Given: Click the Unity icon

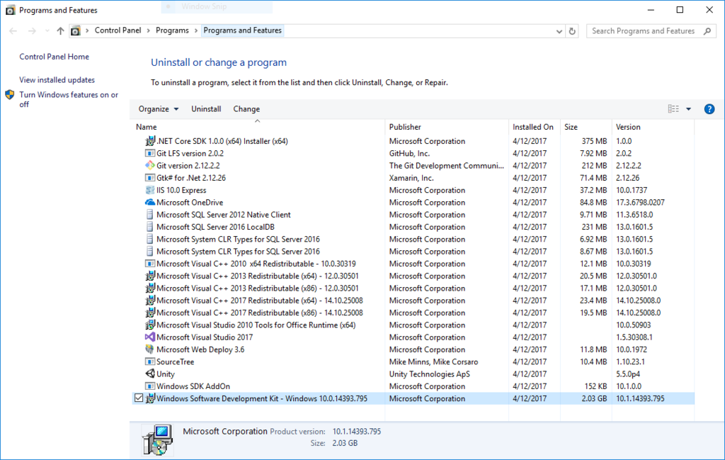Looking at the screenshot, I should 150,374.
